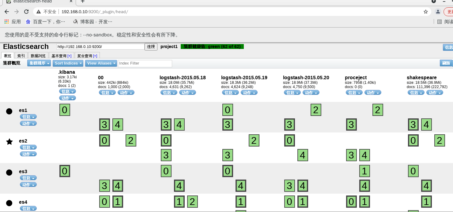
Task: Click .kibana shard 0 on es1
Action: point(65,110)
